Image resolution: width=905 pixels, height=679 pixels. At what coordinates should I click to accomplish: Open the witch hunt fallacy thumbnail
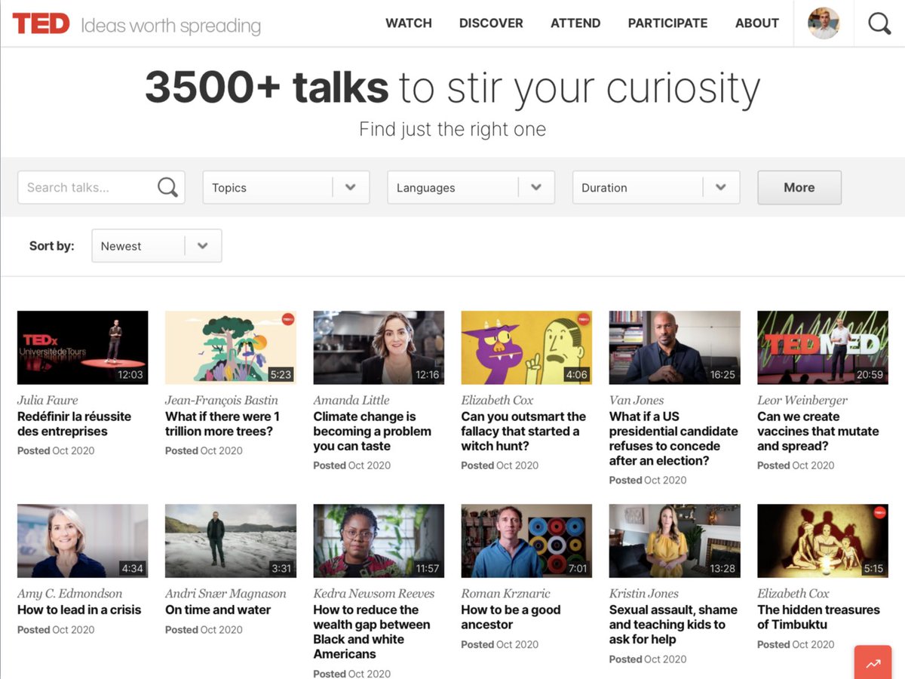coord(526,348)
